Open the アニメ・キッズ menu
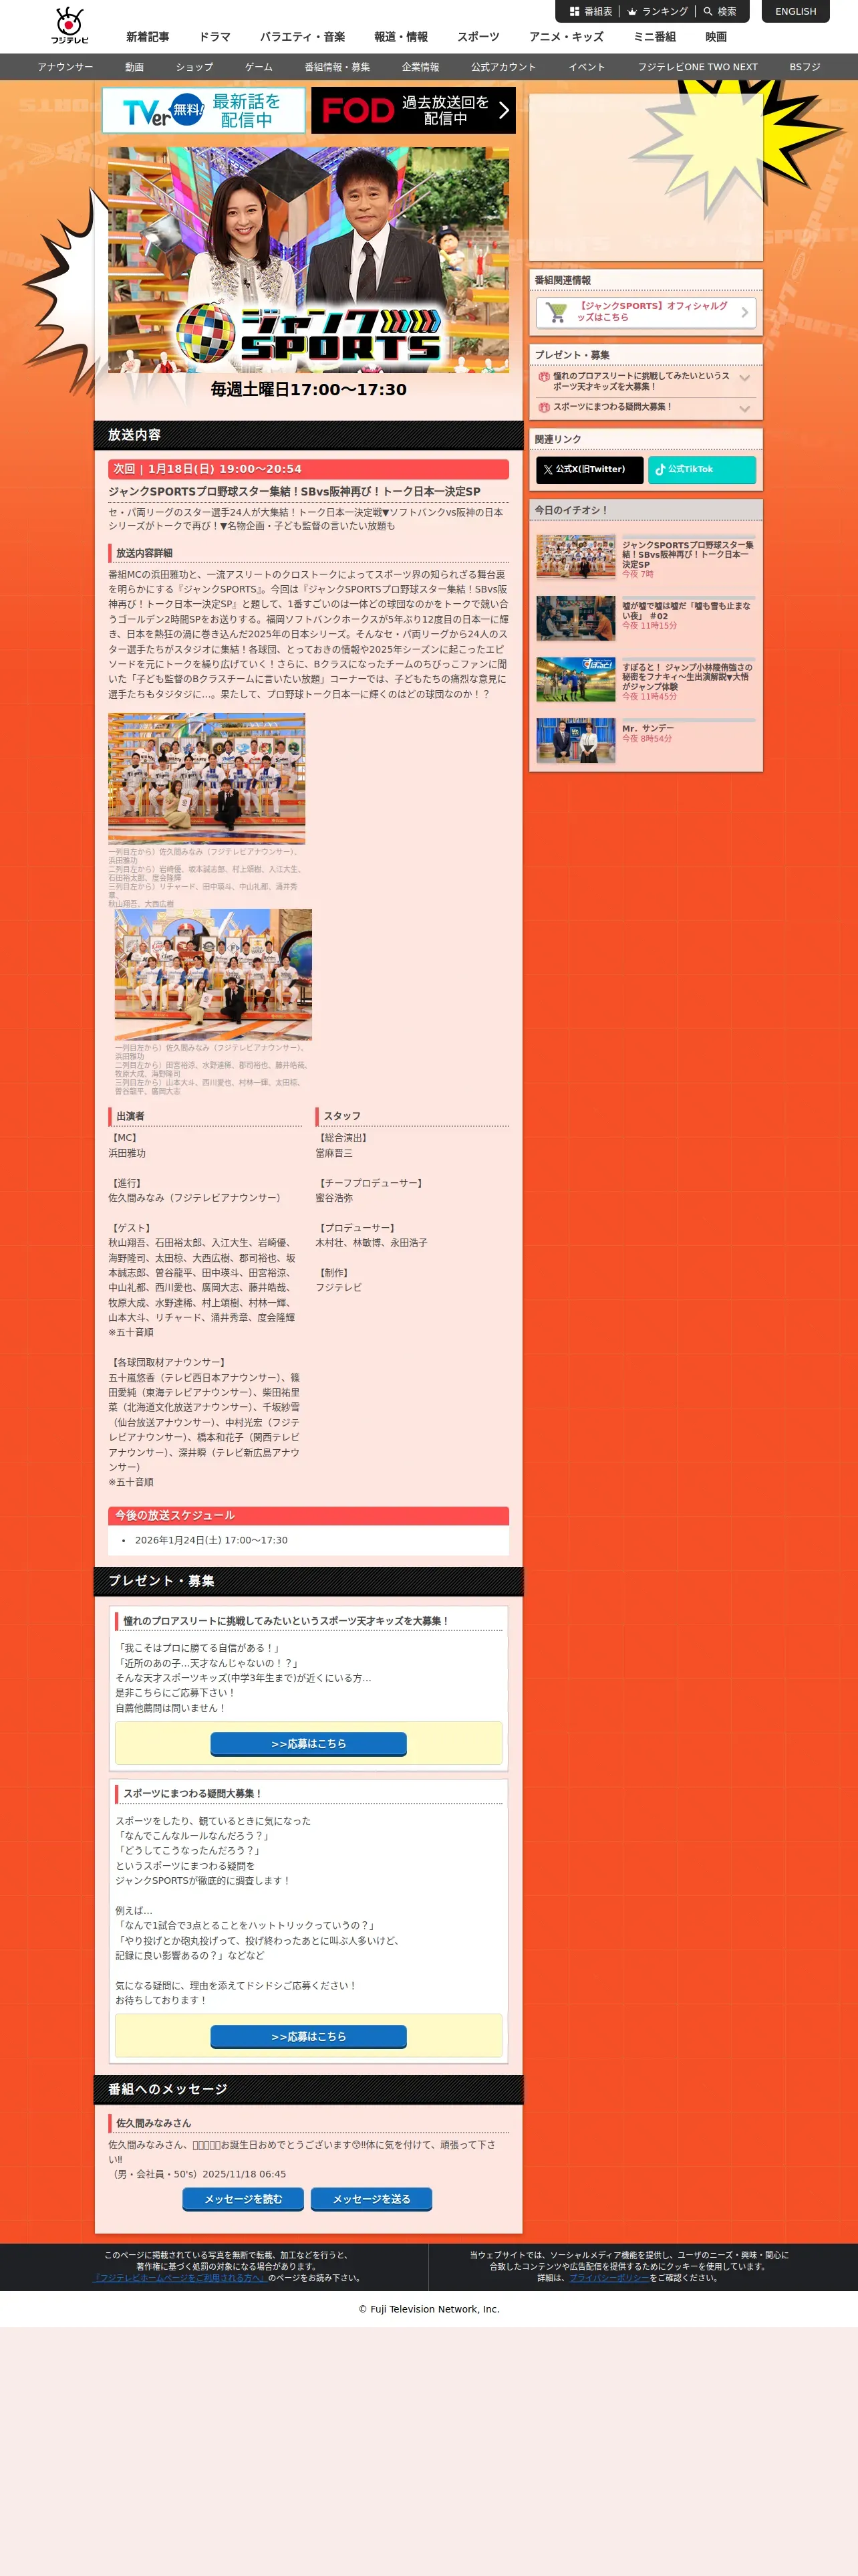The image size is (858, 2576). pyautogui.click(x=567, y=37)
